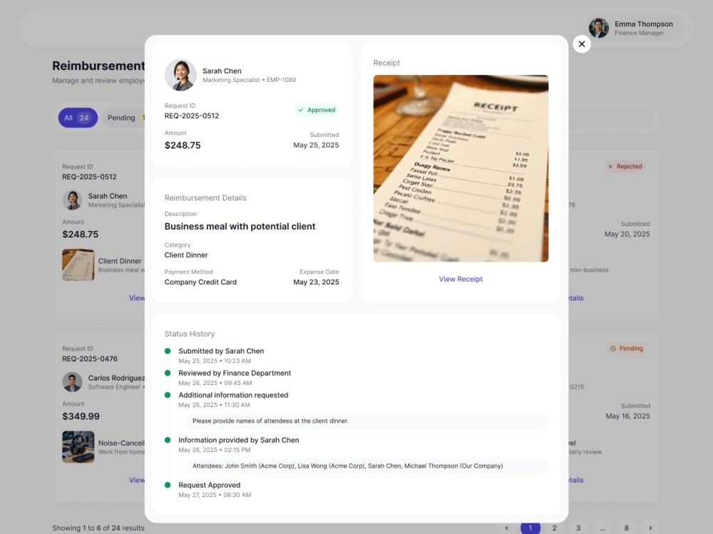The width and height of the screenshot is (713, 534).
Task: Click REQ-2025-0476 on the background card
Action: tap(90, 359)
